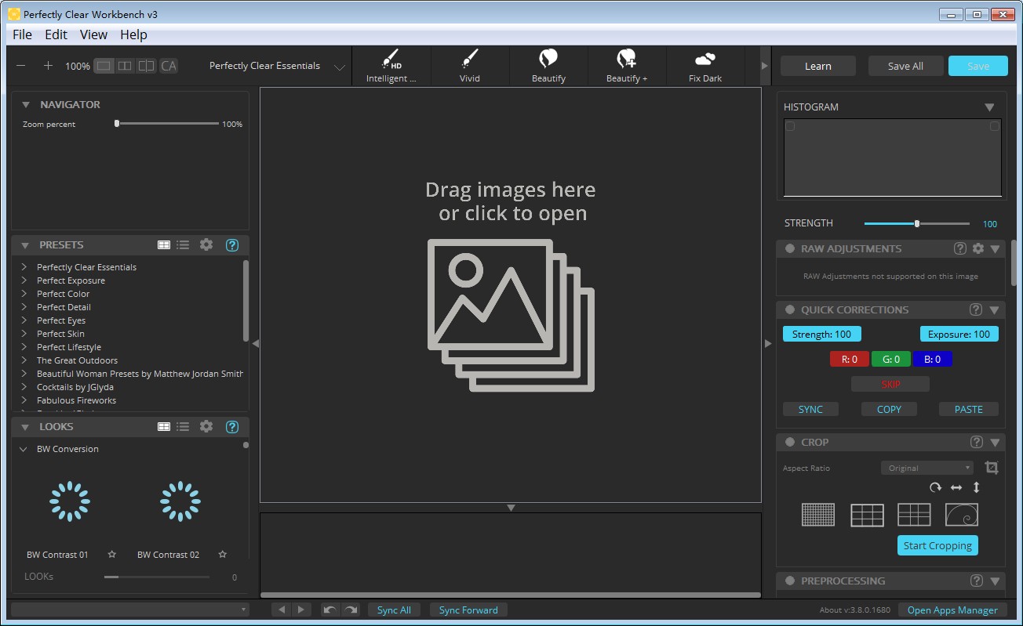
Task: Toggle the Quick Corrections enable dot
Action: pos(790,309)
